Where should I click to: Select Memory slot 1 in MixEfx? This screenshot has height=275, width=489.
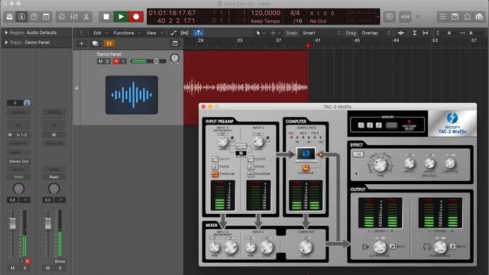pyautogui.click(x=361, y=125)
